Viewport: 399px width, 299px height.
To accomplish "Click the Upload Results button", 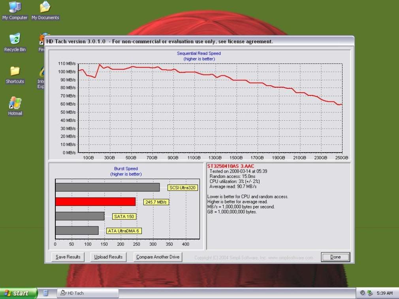I will [108, 257].
